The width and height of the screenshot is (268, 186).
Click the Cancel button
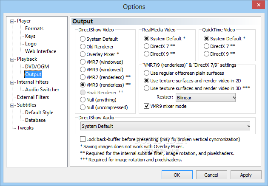pyautogui.click(x=211, y=175)
